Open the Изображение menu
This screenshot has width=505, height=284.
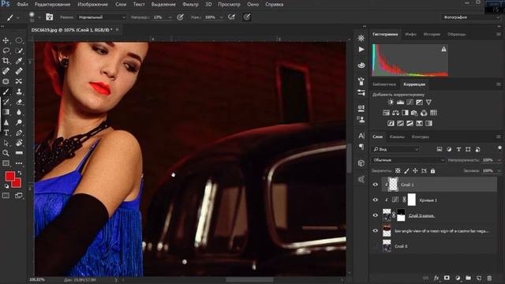pos(93,5)
